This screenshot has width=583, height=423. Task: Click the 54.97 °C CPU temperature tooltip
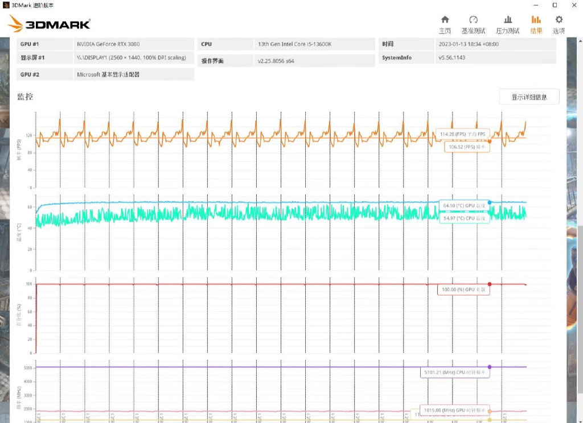tap(464, 218)
